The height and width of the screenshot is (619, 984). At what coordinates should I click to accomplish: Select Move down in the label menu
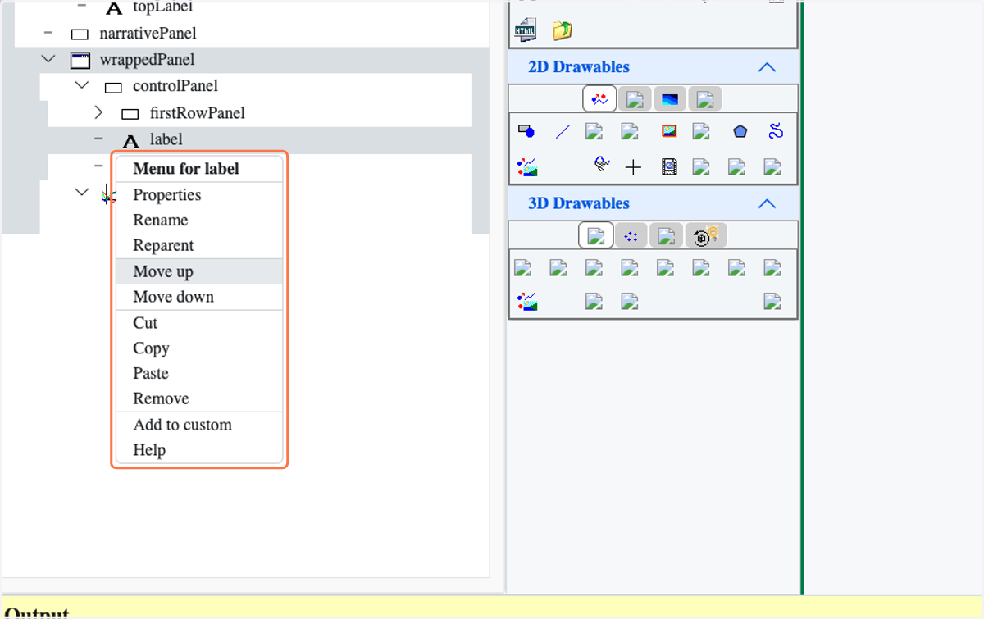pyautogui.click(x=199, y=297)
